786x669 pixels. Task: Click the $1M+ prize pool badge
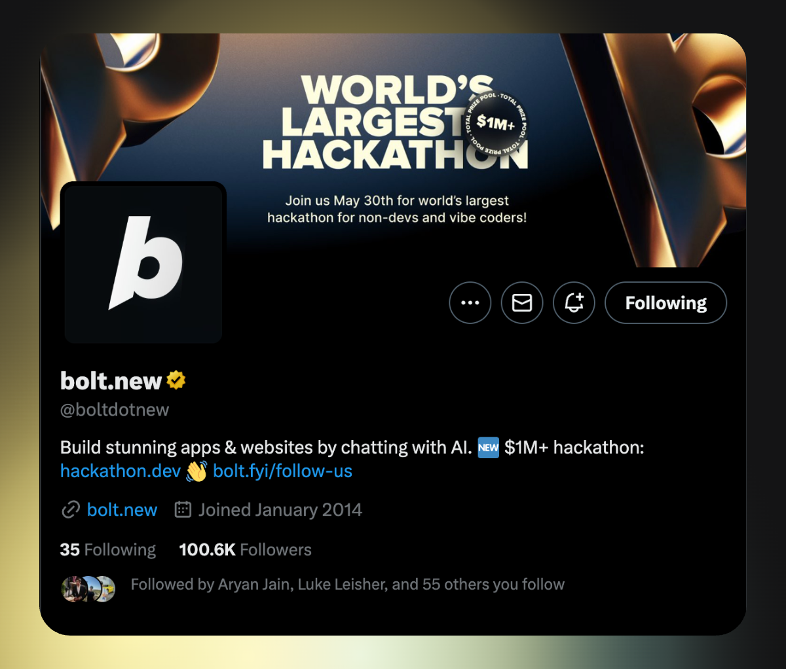(496, 122)
